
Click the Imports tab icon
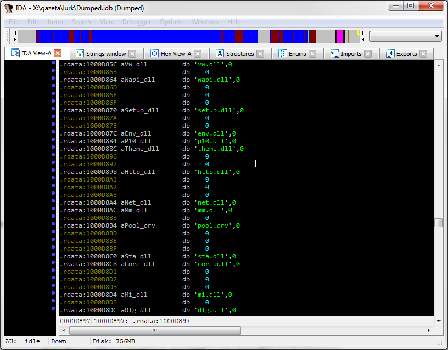coord(334,53)
